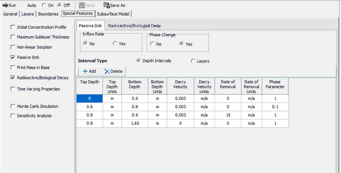Click the grayed Save disk icon
341x173 pixels.
pos(82,5)
